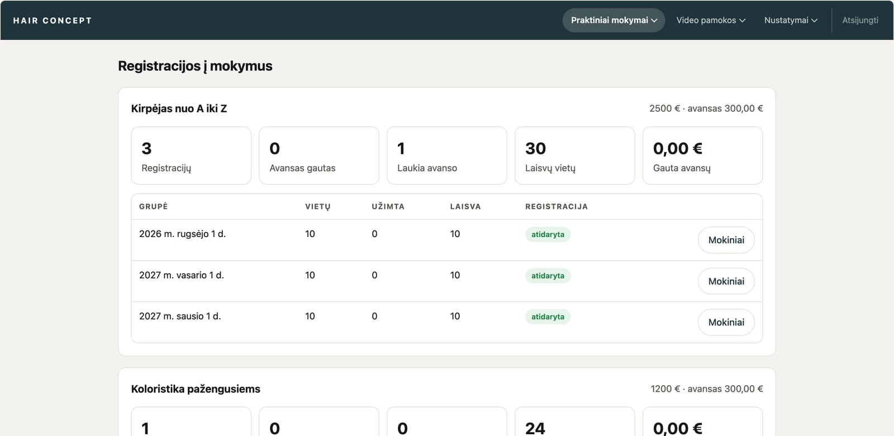Open the Nustatymai dropdown
The width and height of the screenshot is (894, 436).
click(791, 20)
